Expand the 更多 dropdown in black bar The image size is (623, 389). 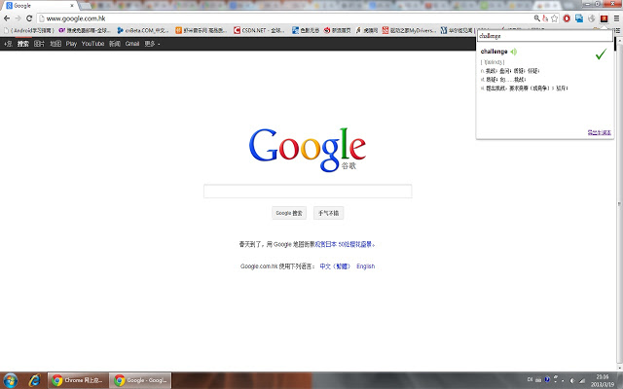coord(152,44)
